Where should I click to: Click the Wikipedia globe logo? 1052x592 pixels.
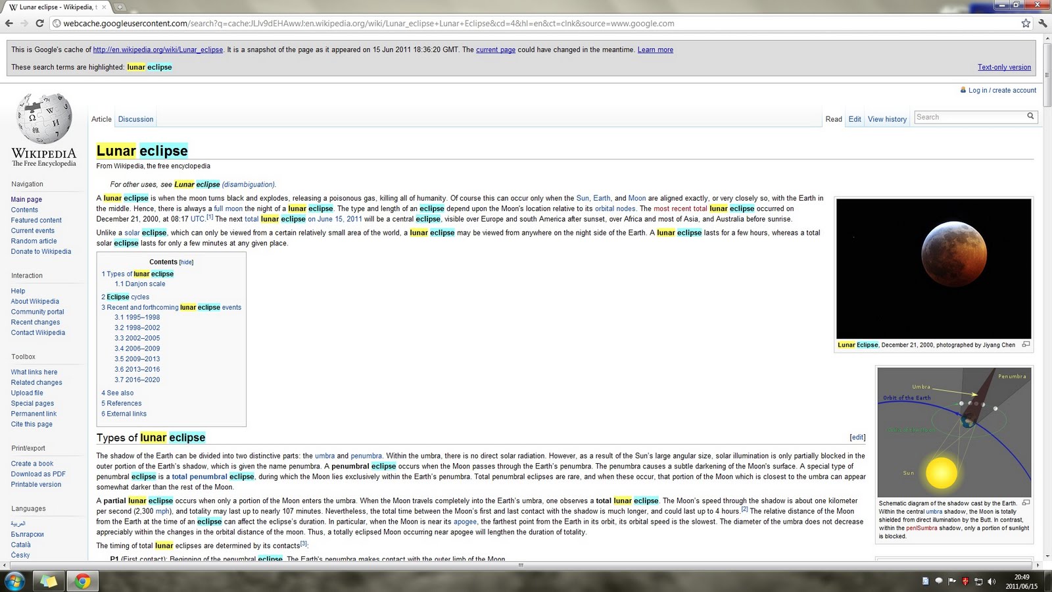[44, 119]
